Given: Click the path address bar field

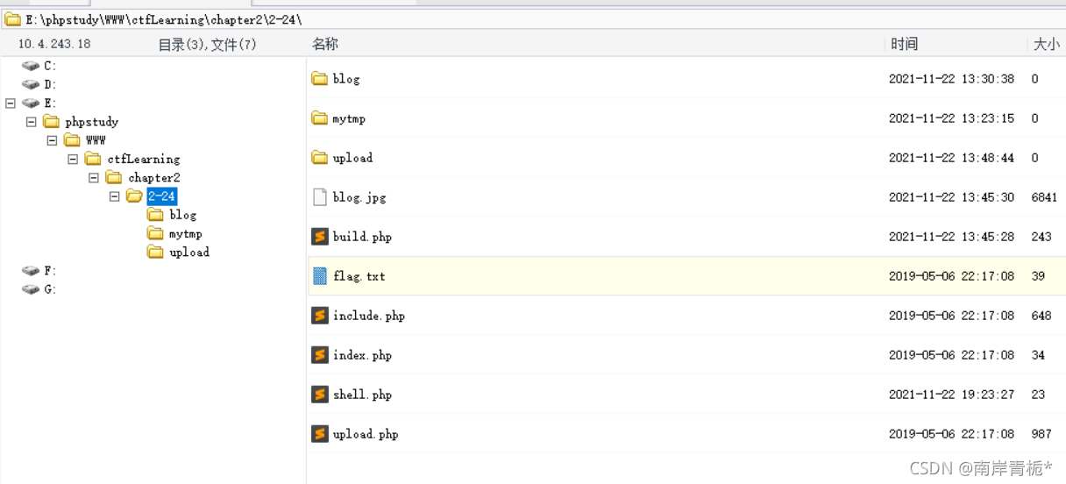Looking at the screenshot, I should click(533, 18).
